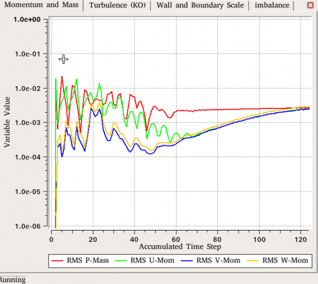Click the blue V-Mom legend line swatch
Viewport: 318px width, 284px height.
[187, 261]
